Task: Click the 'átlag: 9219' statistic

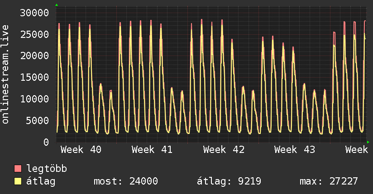Action: [x=229, y=181]
